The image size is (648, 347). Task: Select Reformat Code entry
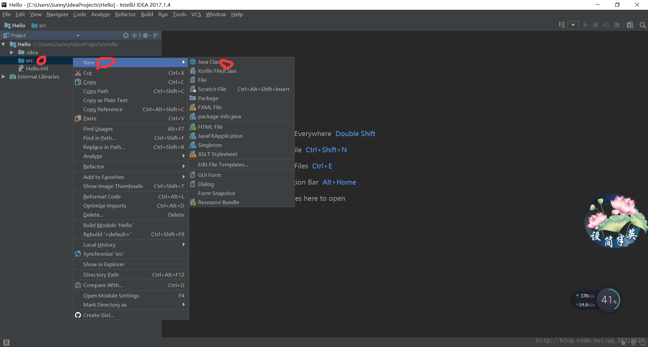pos(131,197)
